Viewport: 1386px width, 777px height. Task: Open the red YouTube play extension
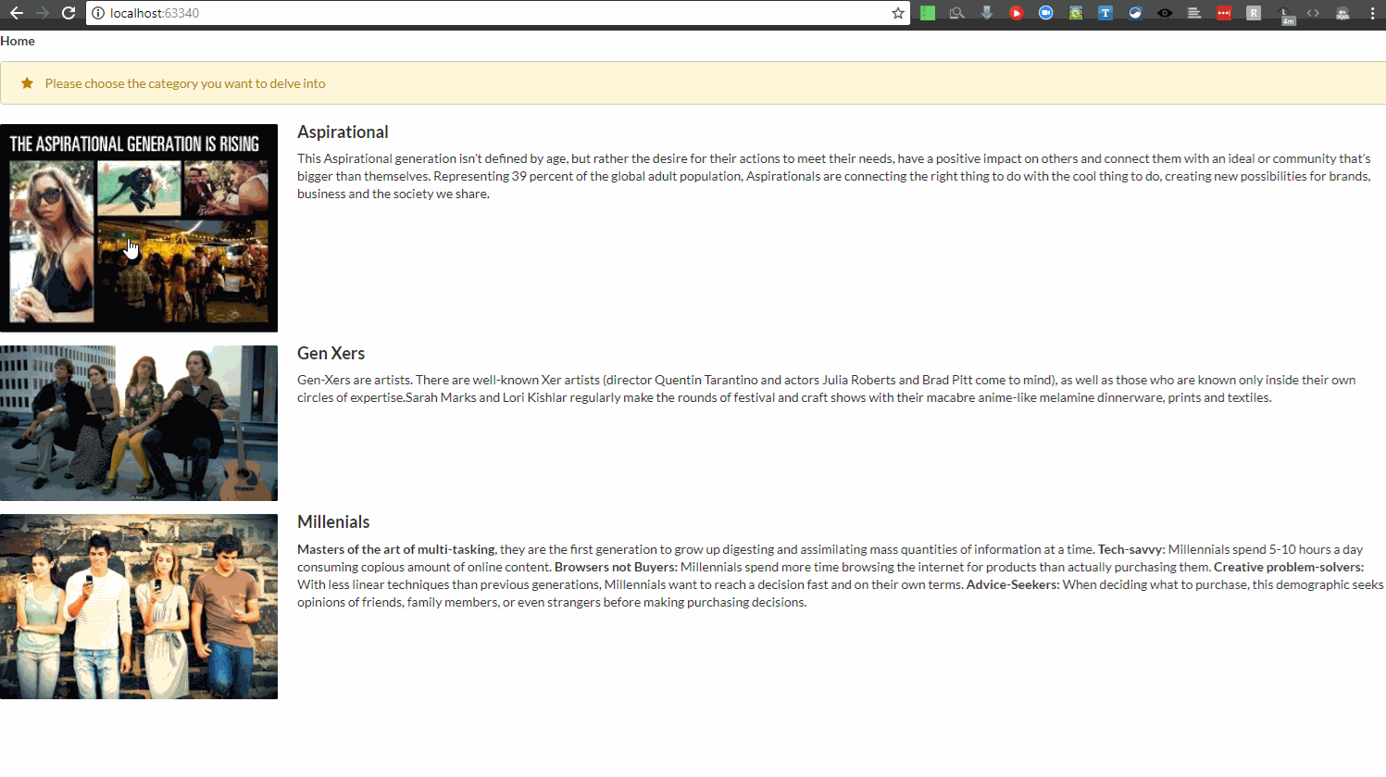coord(1016,13)
